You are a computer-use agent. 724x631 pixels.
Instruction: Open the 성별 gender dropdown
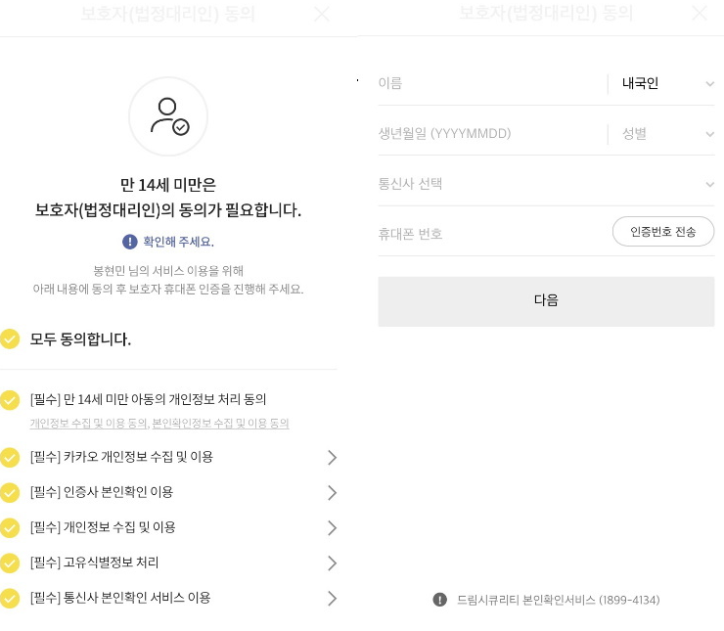pos(666,134)
